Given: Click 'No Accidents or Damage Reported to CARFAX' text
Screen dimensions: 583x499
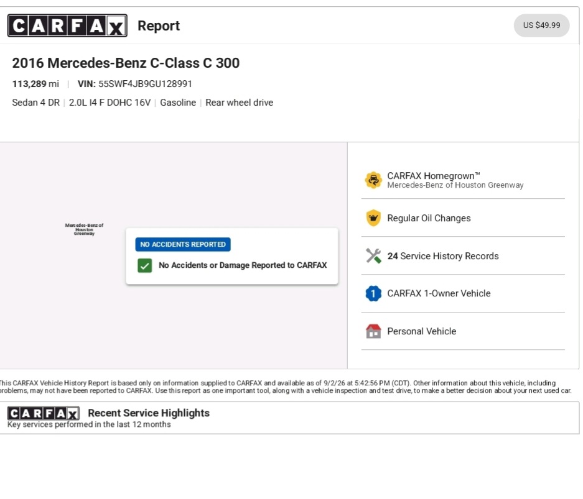Looking at the screenshot, I should (243, 265).
